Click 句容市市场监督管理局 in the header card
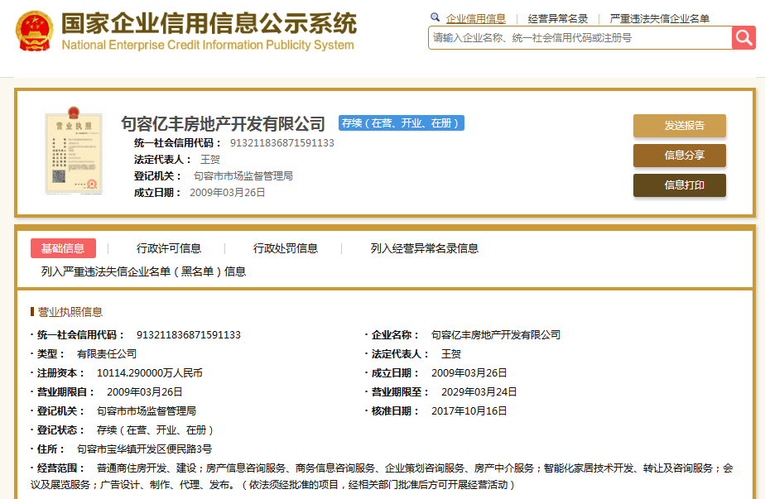The width and height of the screenshot is (765, 499). coord(243,176)
